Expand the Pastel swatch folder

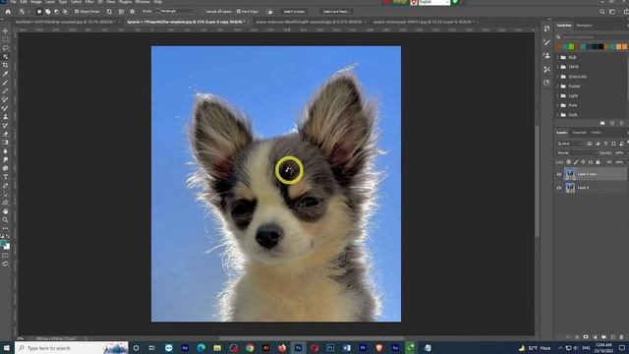558,87
